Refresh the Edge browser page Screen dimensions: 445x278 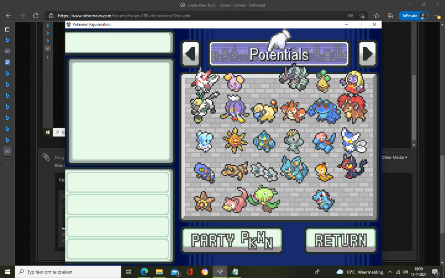tap(36, 16)
